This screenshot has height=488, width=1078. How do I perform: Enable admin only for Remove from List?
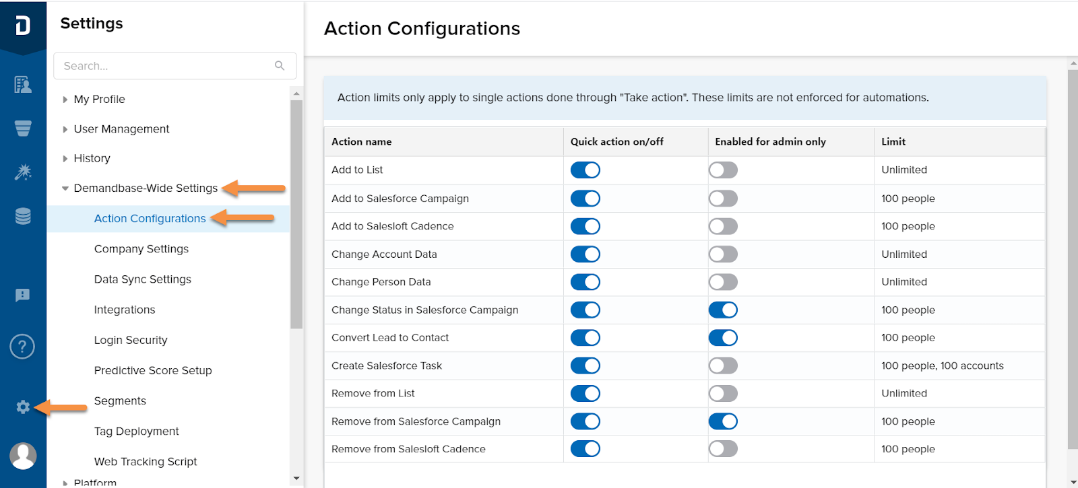tap(723, 393)
